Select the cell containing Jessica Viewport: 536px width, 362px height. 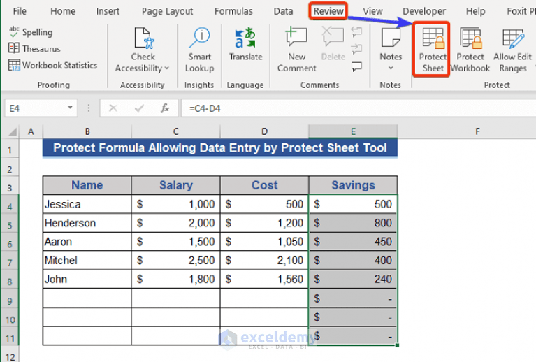click(x=87, y=205)
